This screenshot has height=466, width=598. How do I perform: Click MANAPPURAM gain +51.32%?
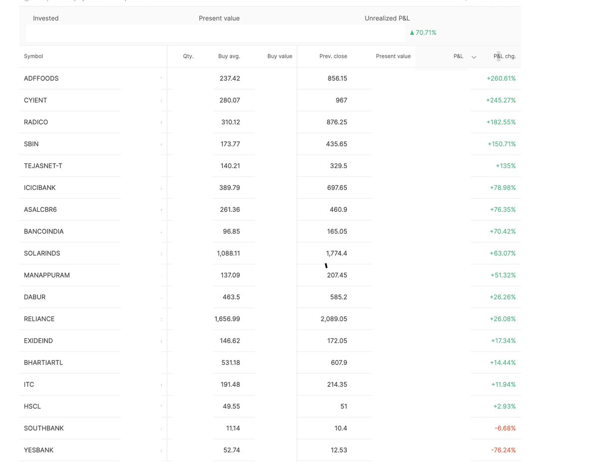[503, 276]
